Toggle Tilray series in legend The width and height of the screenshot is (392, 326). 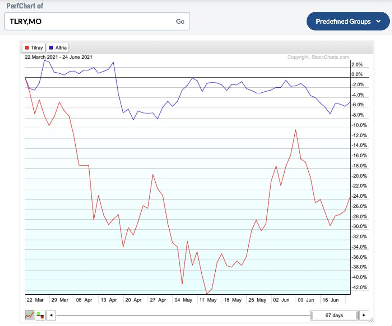[34, 48]
